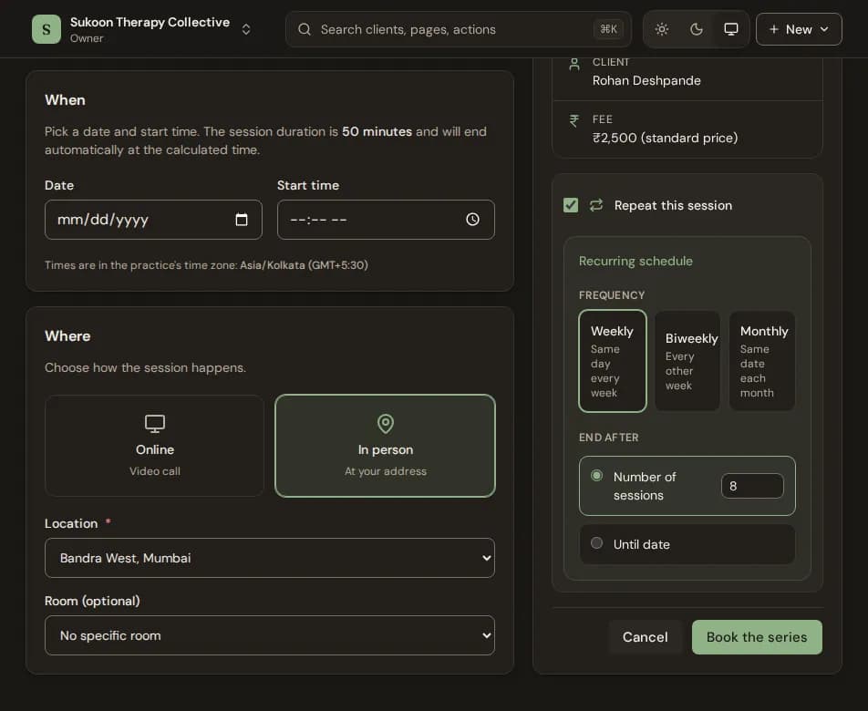Select system theme monitor icon

[x=731, y=29]
